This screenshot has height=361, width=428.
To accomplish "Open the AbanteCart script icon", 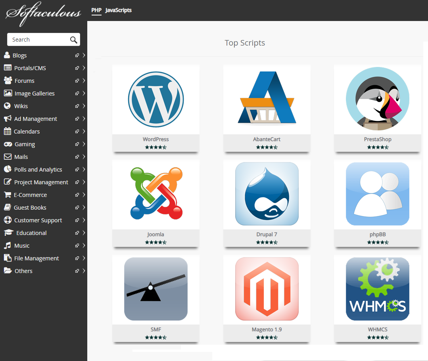I will point(267,99).
